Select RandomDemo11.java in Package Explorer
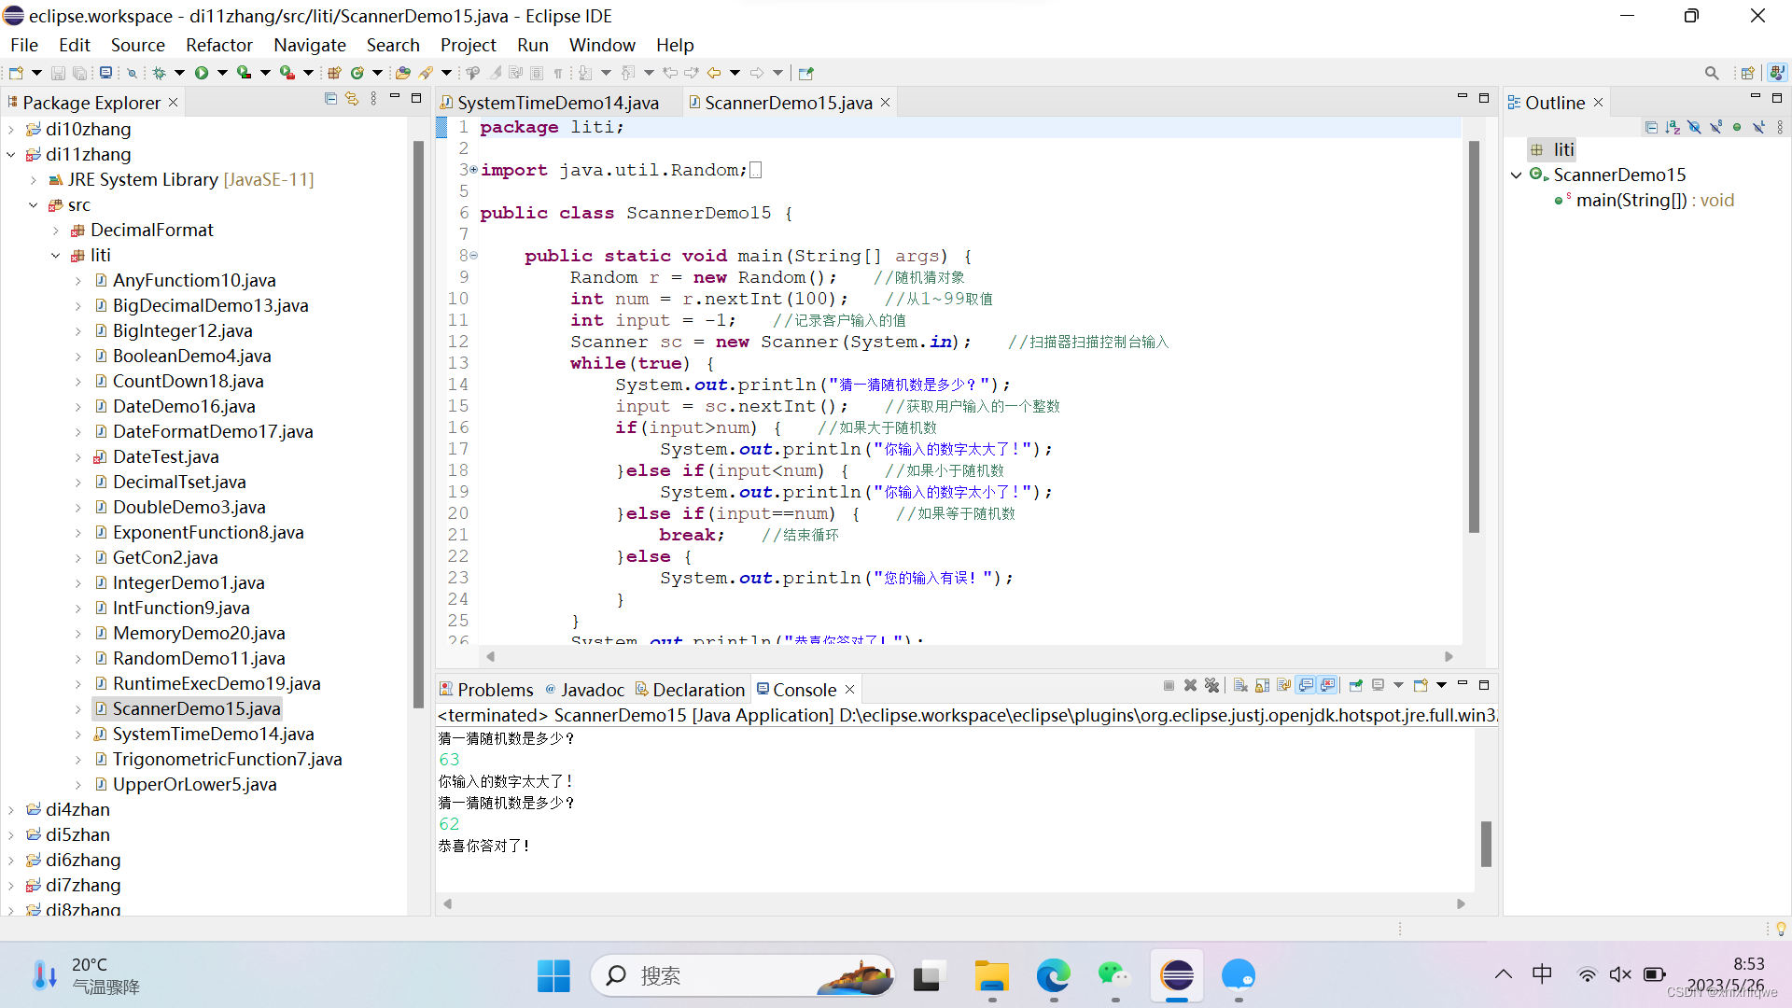 click(x=199, y=659)
